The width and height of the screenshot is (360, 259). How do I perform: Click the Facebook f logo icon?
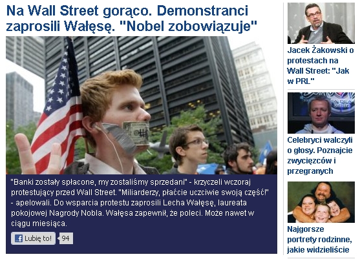click(x=19, y=238)
